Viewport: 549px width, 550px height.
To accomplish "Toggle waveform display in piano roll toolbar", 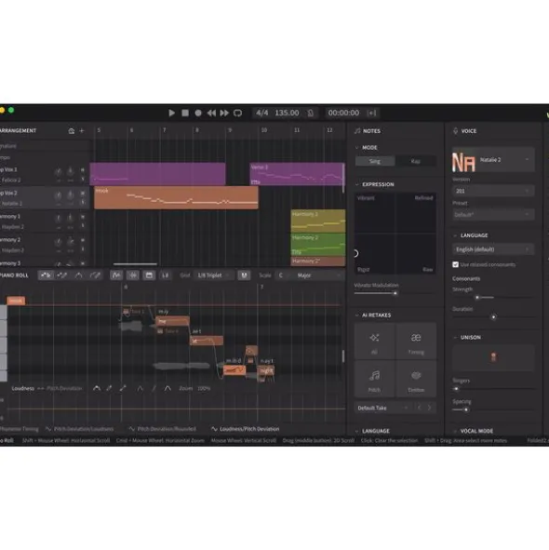I will (133, 275).
